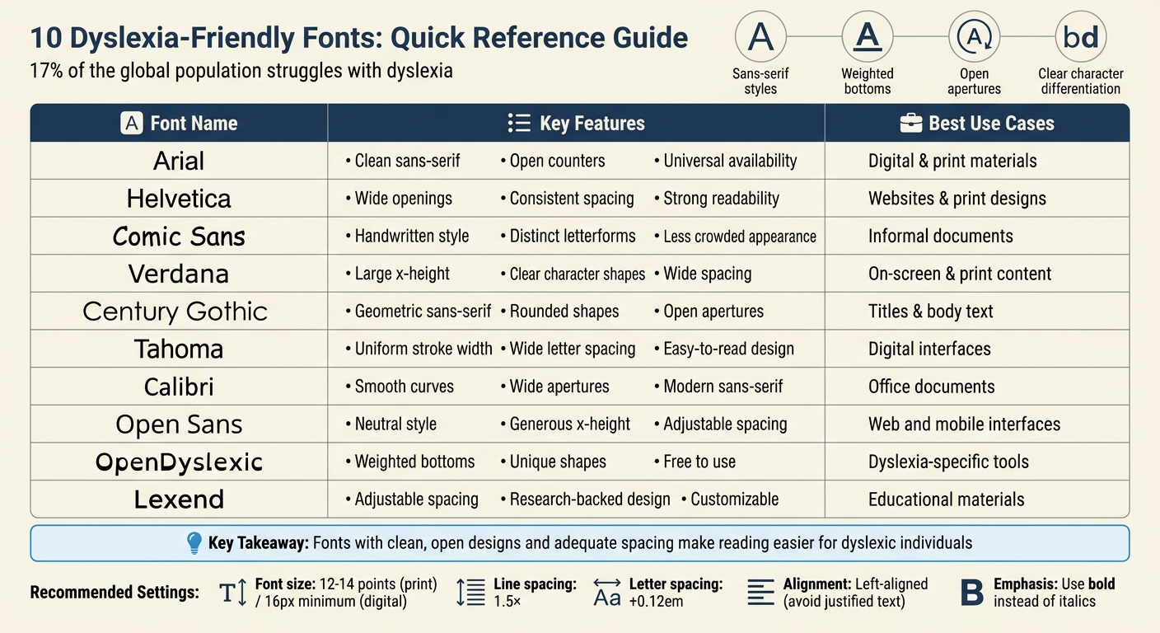
Task: Click the bold B emphasis icon
Action: point(972,593)
